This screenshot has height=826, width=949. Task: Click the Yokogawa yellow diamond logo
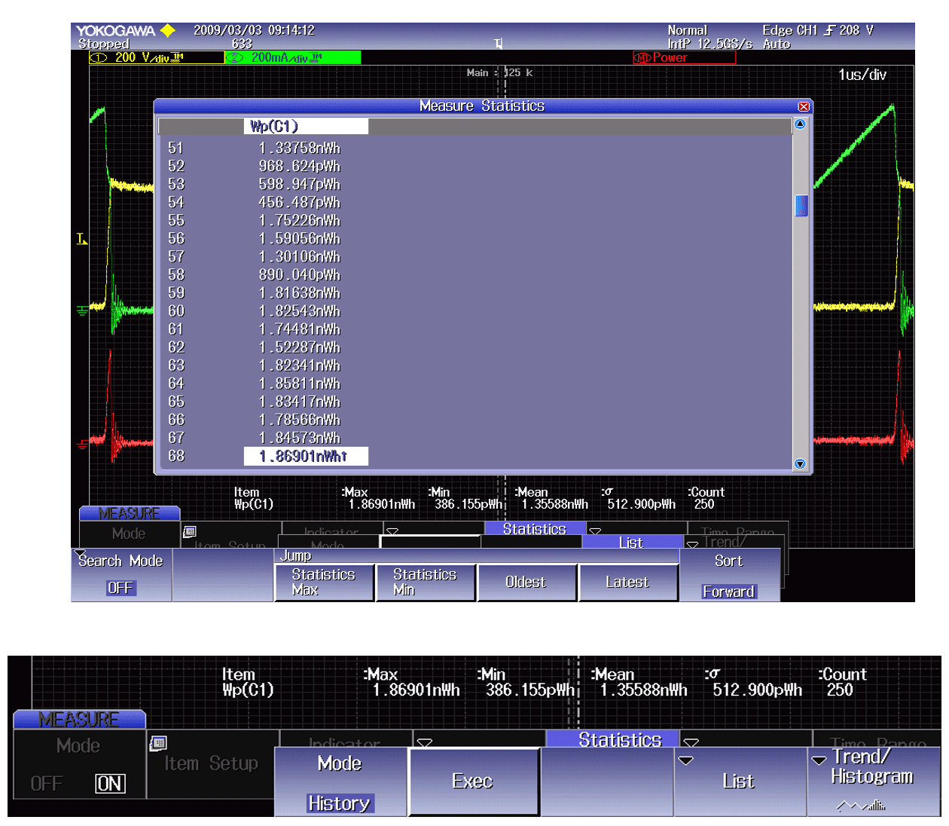pos(167,31)
